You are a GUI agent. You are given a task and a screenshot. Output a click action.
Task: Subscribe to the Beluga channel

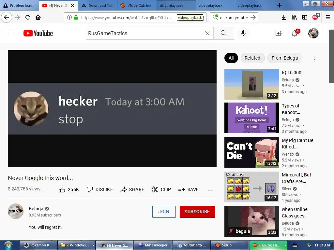197,212
